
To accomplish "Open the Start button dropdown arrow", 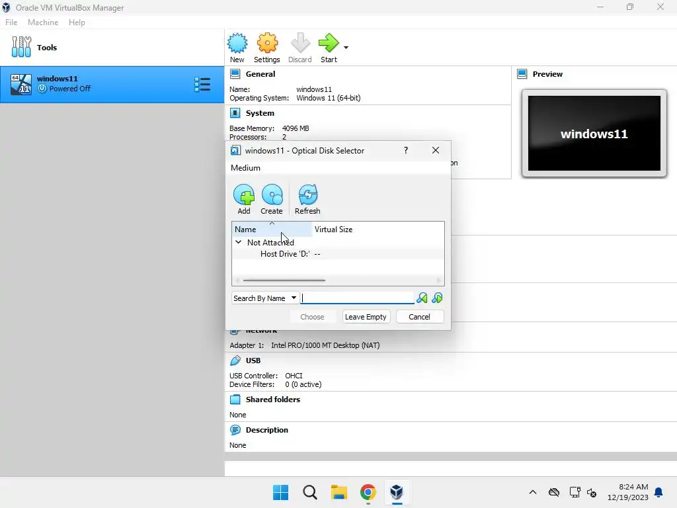I will pyautogui.click(x=346, y=48).
